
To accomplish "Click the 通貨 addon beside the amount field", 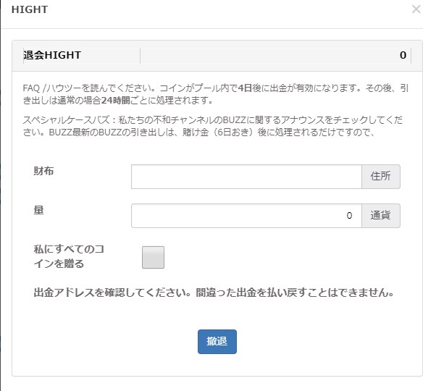I will tap(381, 216).
